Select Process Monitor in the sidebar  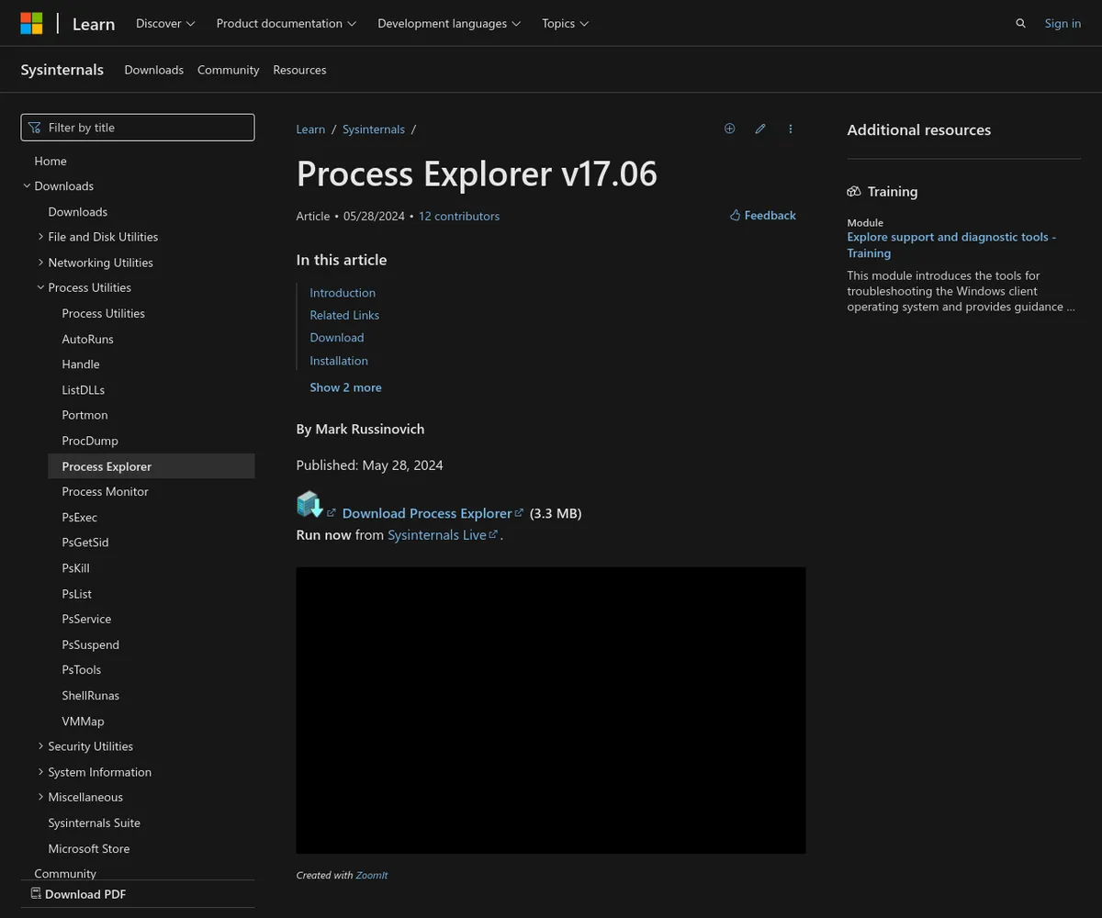pyautogui.click(x=105, y=492)
